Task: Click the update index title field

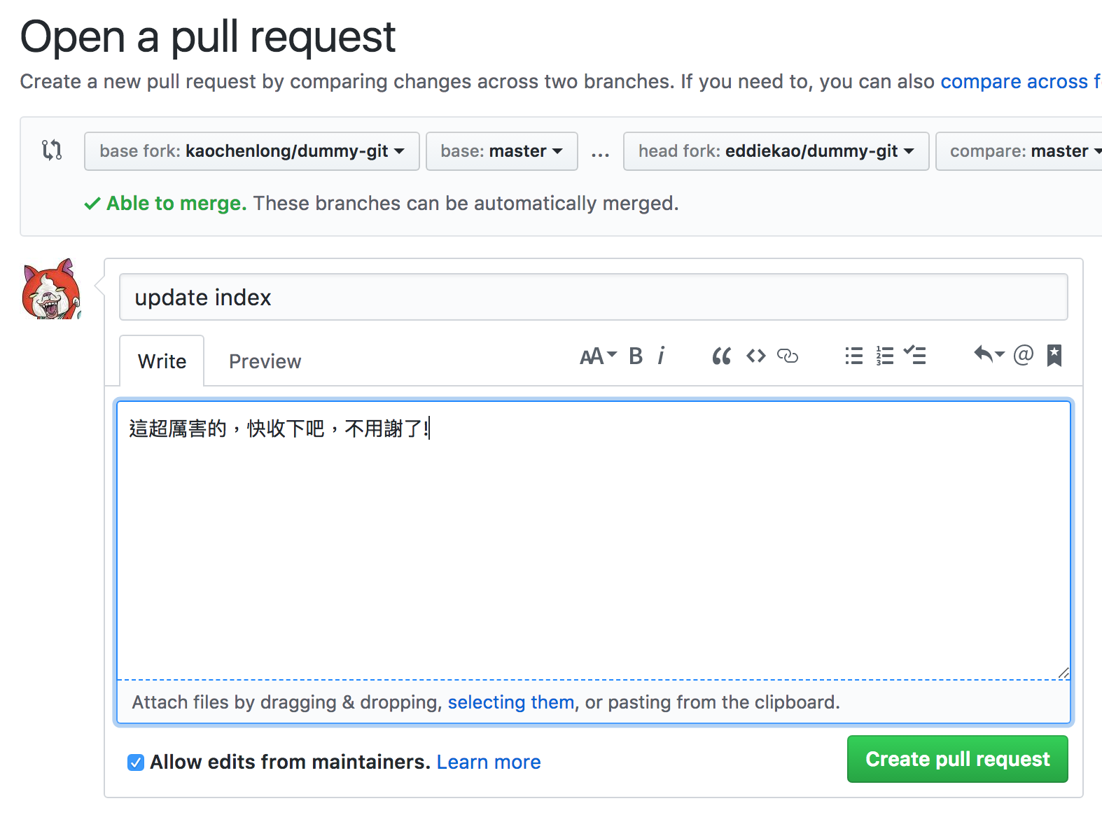Action: [x=593, y=298]
